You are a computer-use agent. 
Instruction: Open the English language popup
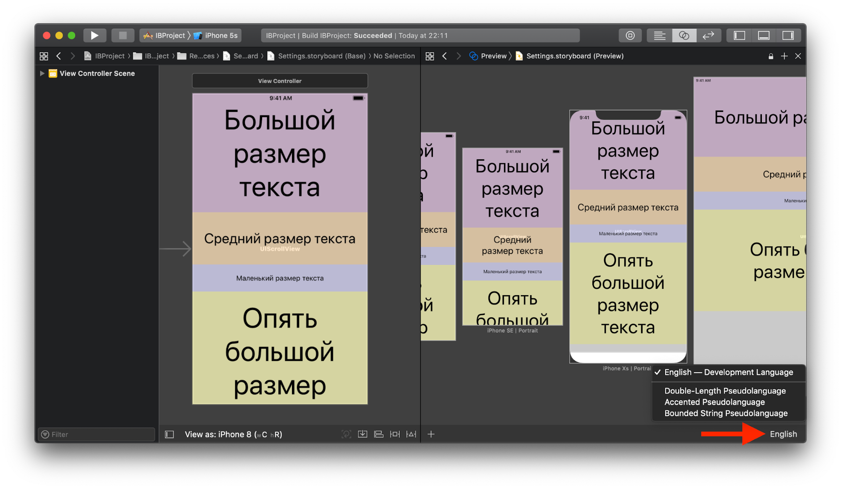point(783,434)
